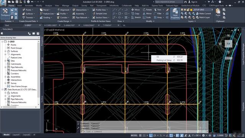The height and width of the screenshot is (138, 245).
Task: Click the command line input field
Action: coord(144,131)
